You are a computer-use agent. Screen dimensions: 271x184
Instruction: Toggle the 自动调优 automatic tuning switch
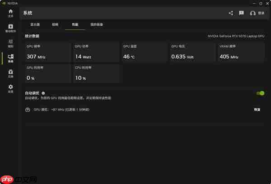click(260, 93)
